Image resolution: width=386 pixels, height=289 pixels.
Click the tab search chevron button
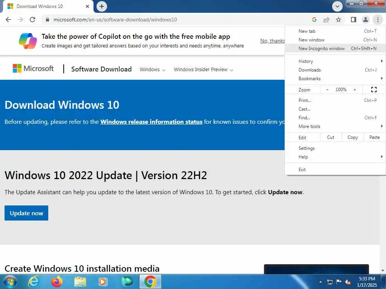click(337, 6)
